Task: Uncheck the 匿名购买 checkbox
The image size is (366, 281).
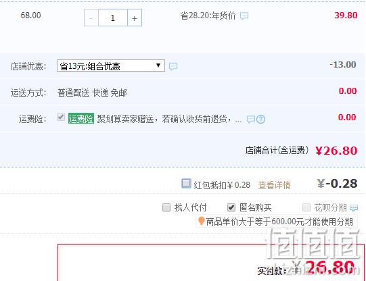Action: [231, 207]
